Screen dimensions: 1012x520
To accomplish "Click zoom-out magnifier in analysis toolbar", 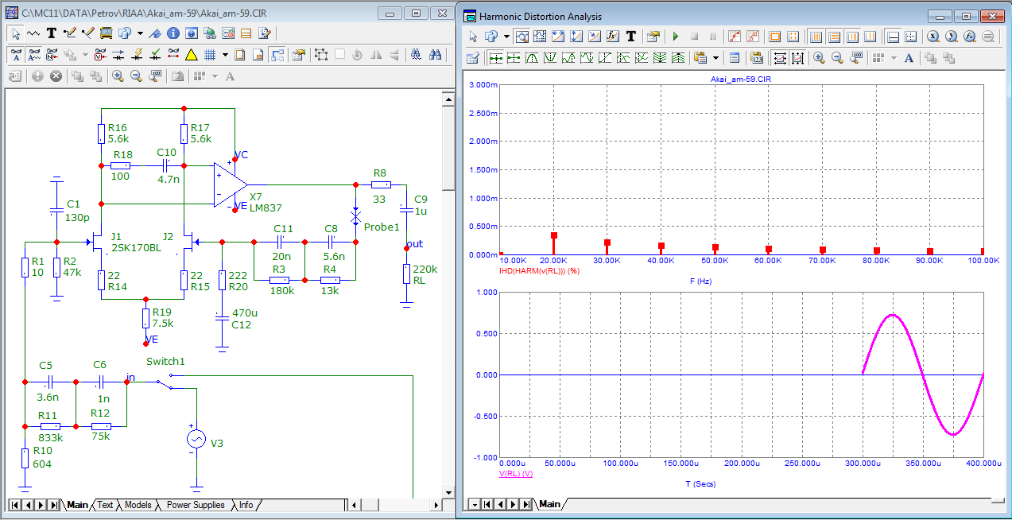I will click(x=836, y=58).
